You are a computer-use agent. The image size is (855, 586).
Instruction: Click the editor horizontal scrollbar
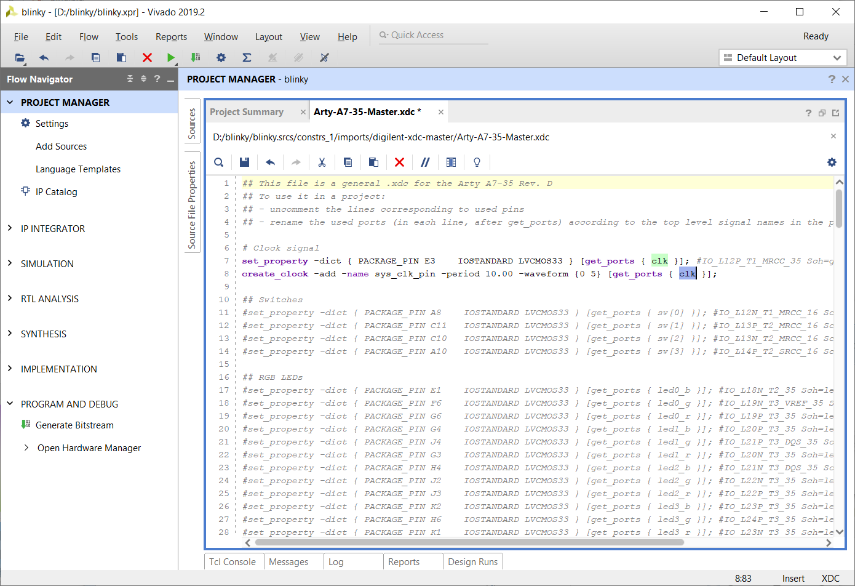(x=469, y=542)
